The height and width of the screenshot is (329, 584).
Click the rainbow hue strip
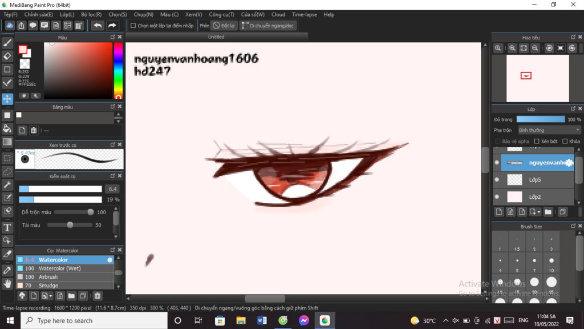[x=118, y=70]
